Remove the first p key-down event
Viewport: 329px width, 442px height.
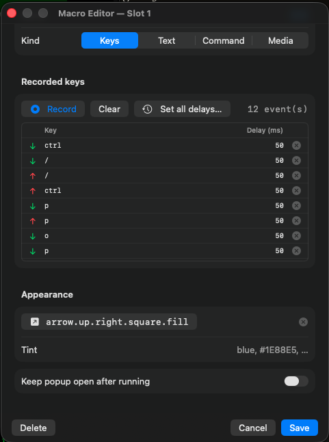click(296, 206)
